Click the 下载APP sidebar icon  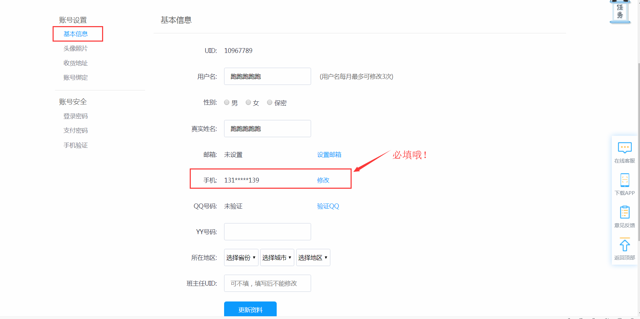coord(625,183)
